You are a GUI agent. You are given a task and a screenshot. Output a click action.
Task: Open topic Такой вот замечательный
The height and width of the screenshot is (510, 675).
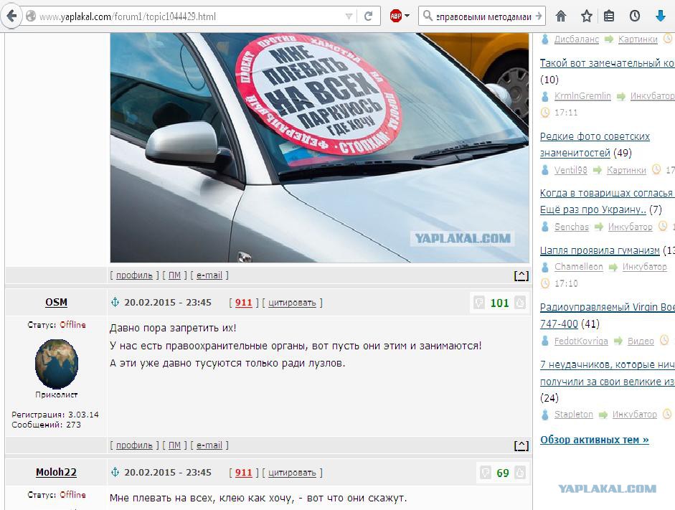pos(608,63)
